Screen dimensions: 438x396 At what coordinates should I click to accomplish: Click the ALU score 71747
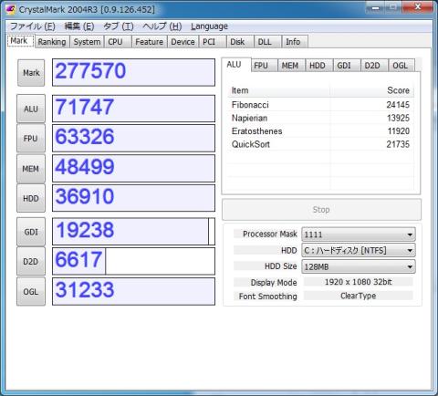pyautogui.click(x=133, y=109)
